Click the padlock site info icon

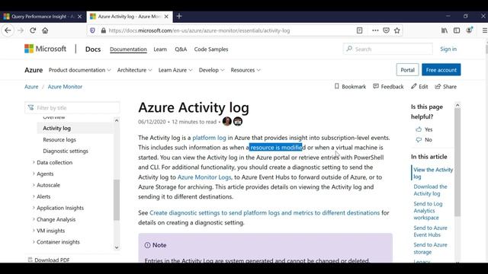(x=104, y=30)
